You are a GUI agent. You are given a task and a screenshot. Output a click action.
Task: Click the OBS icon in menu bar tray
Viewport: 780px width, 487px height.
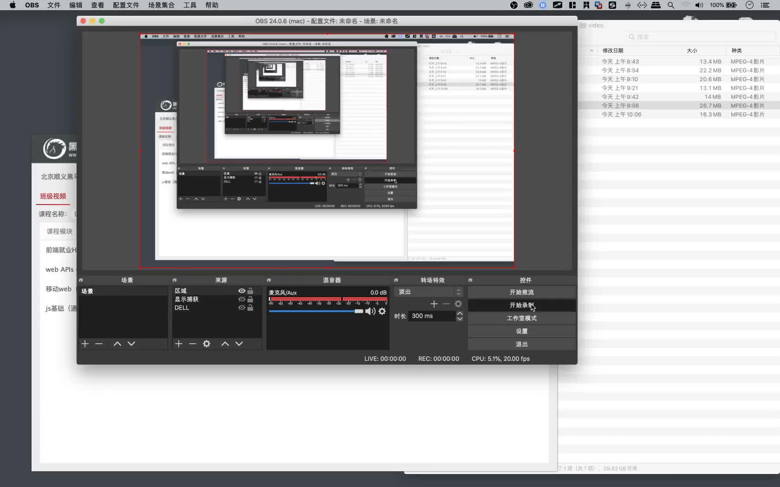(x=514, y=5)
